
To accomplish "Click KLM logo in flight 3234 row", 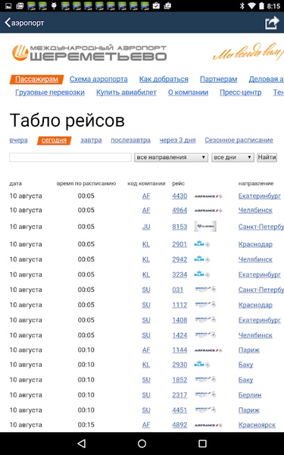I will click(202, 275).
